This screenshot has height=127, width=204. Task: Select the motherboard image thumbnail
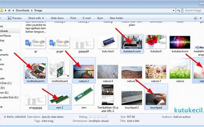click(60, 70)
